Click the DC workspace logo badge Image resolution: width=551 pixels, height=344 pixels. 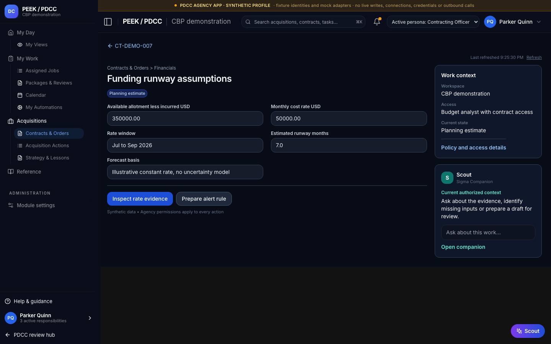point(11,11)
